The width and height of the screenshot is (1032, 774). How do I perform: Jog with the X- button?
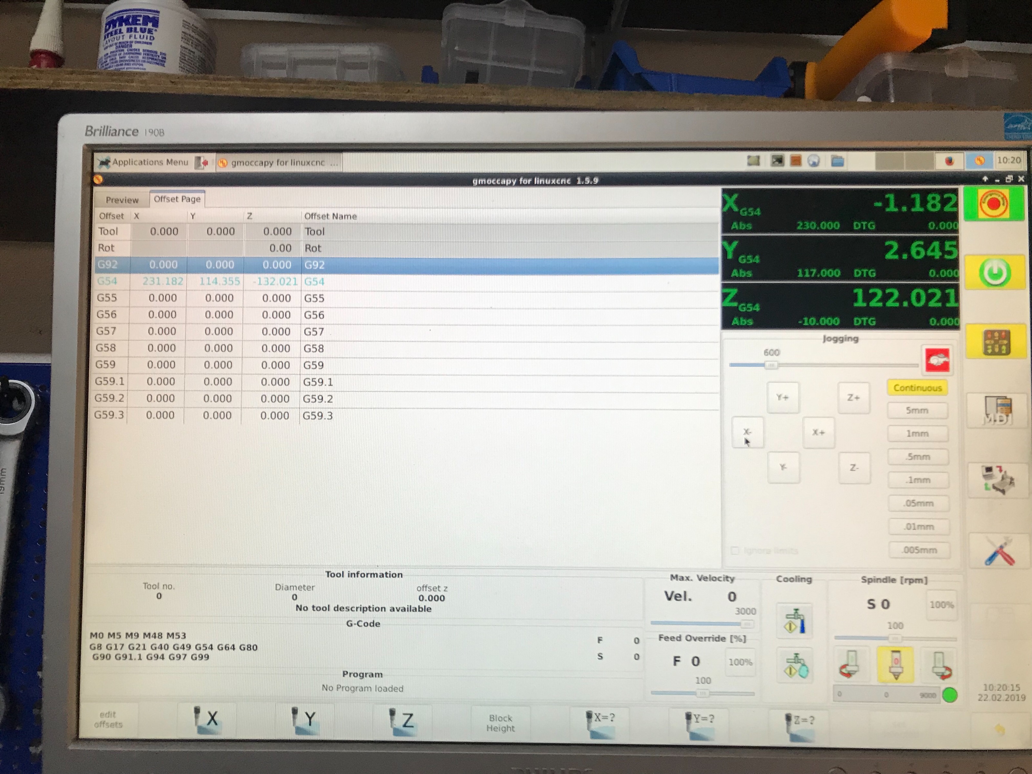coord(748,432)
